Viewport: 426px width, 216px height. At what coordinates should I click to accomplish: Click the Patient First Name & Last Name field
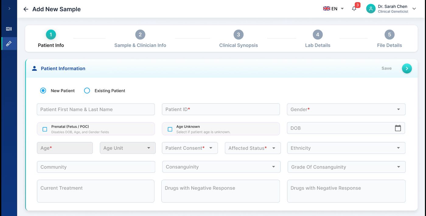96,109
